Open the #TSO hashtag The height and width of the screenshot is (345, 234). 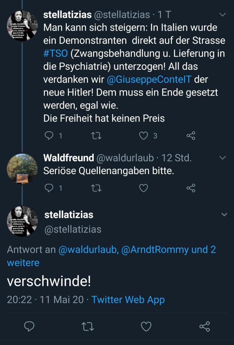tap(55, 54)
